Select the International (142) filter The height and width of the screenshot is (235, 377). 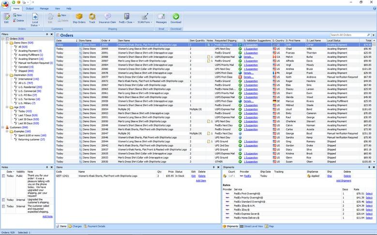pos(29,79)
